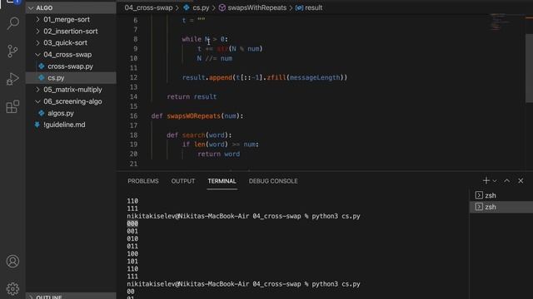Switch to the PROBLEMS tab
The image size is (533, 299).
pyautogui.click(x=143, y=181)
